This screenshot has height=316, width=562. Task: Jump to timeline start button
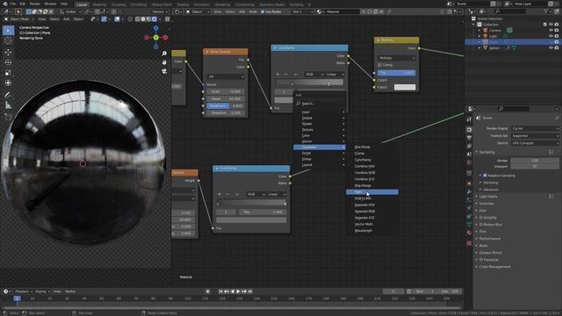(x=220, y=291)
